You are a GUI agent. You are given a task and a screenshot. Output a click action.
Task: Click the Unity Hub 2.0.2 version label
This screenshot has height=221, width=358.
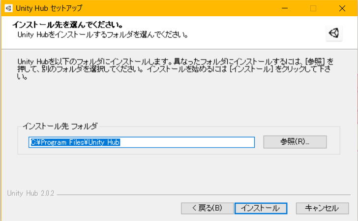click(x=30, y=193)
